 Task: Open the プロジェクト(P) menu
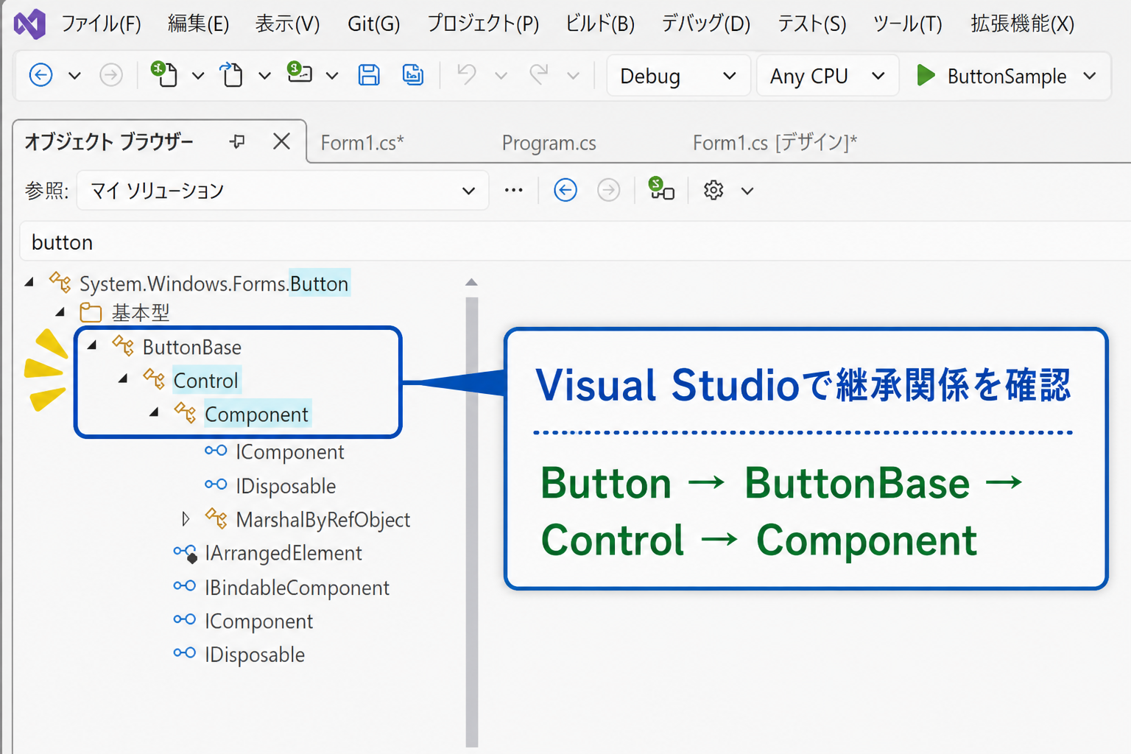(483, 24)
